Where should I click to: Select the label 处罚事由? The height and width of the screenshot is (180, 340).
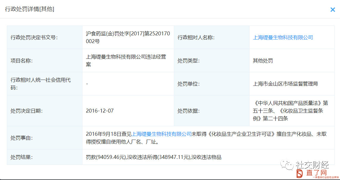(21, 138)
